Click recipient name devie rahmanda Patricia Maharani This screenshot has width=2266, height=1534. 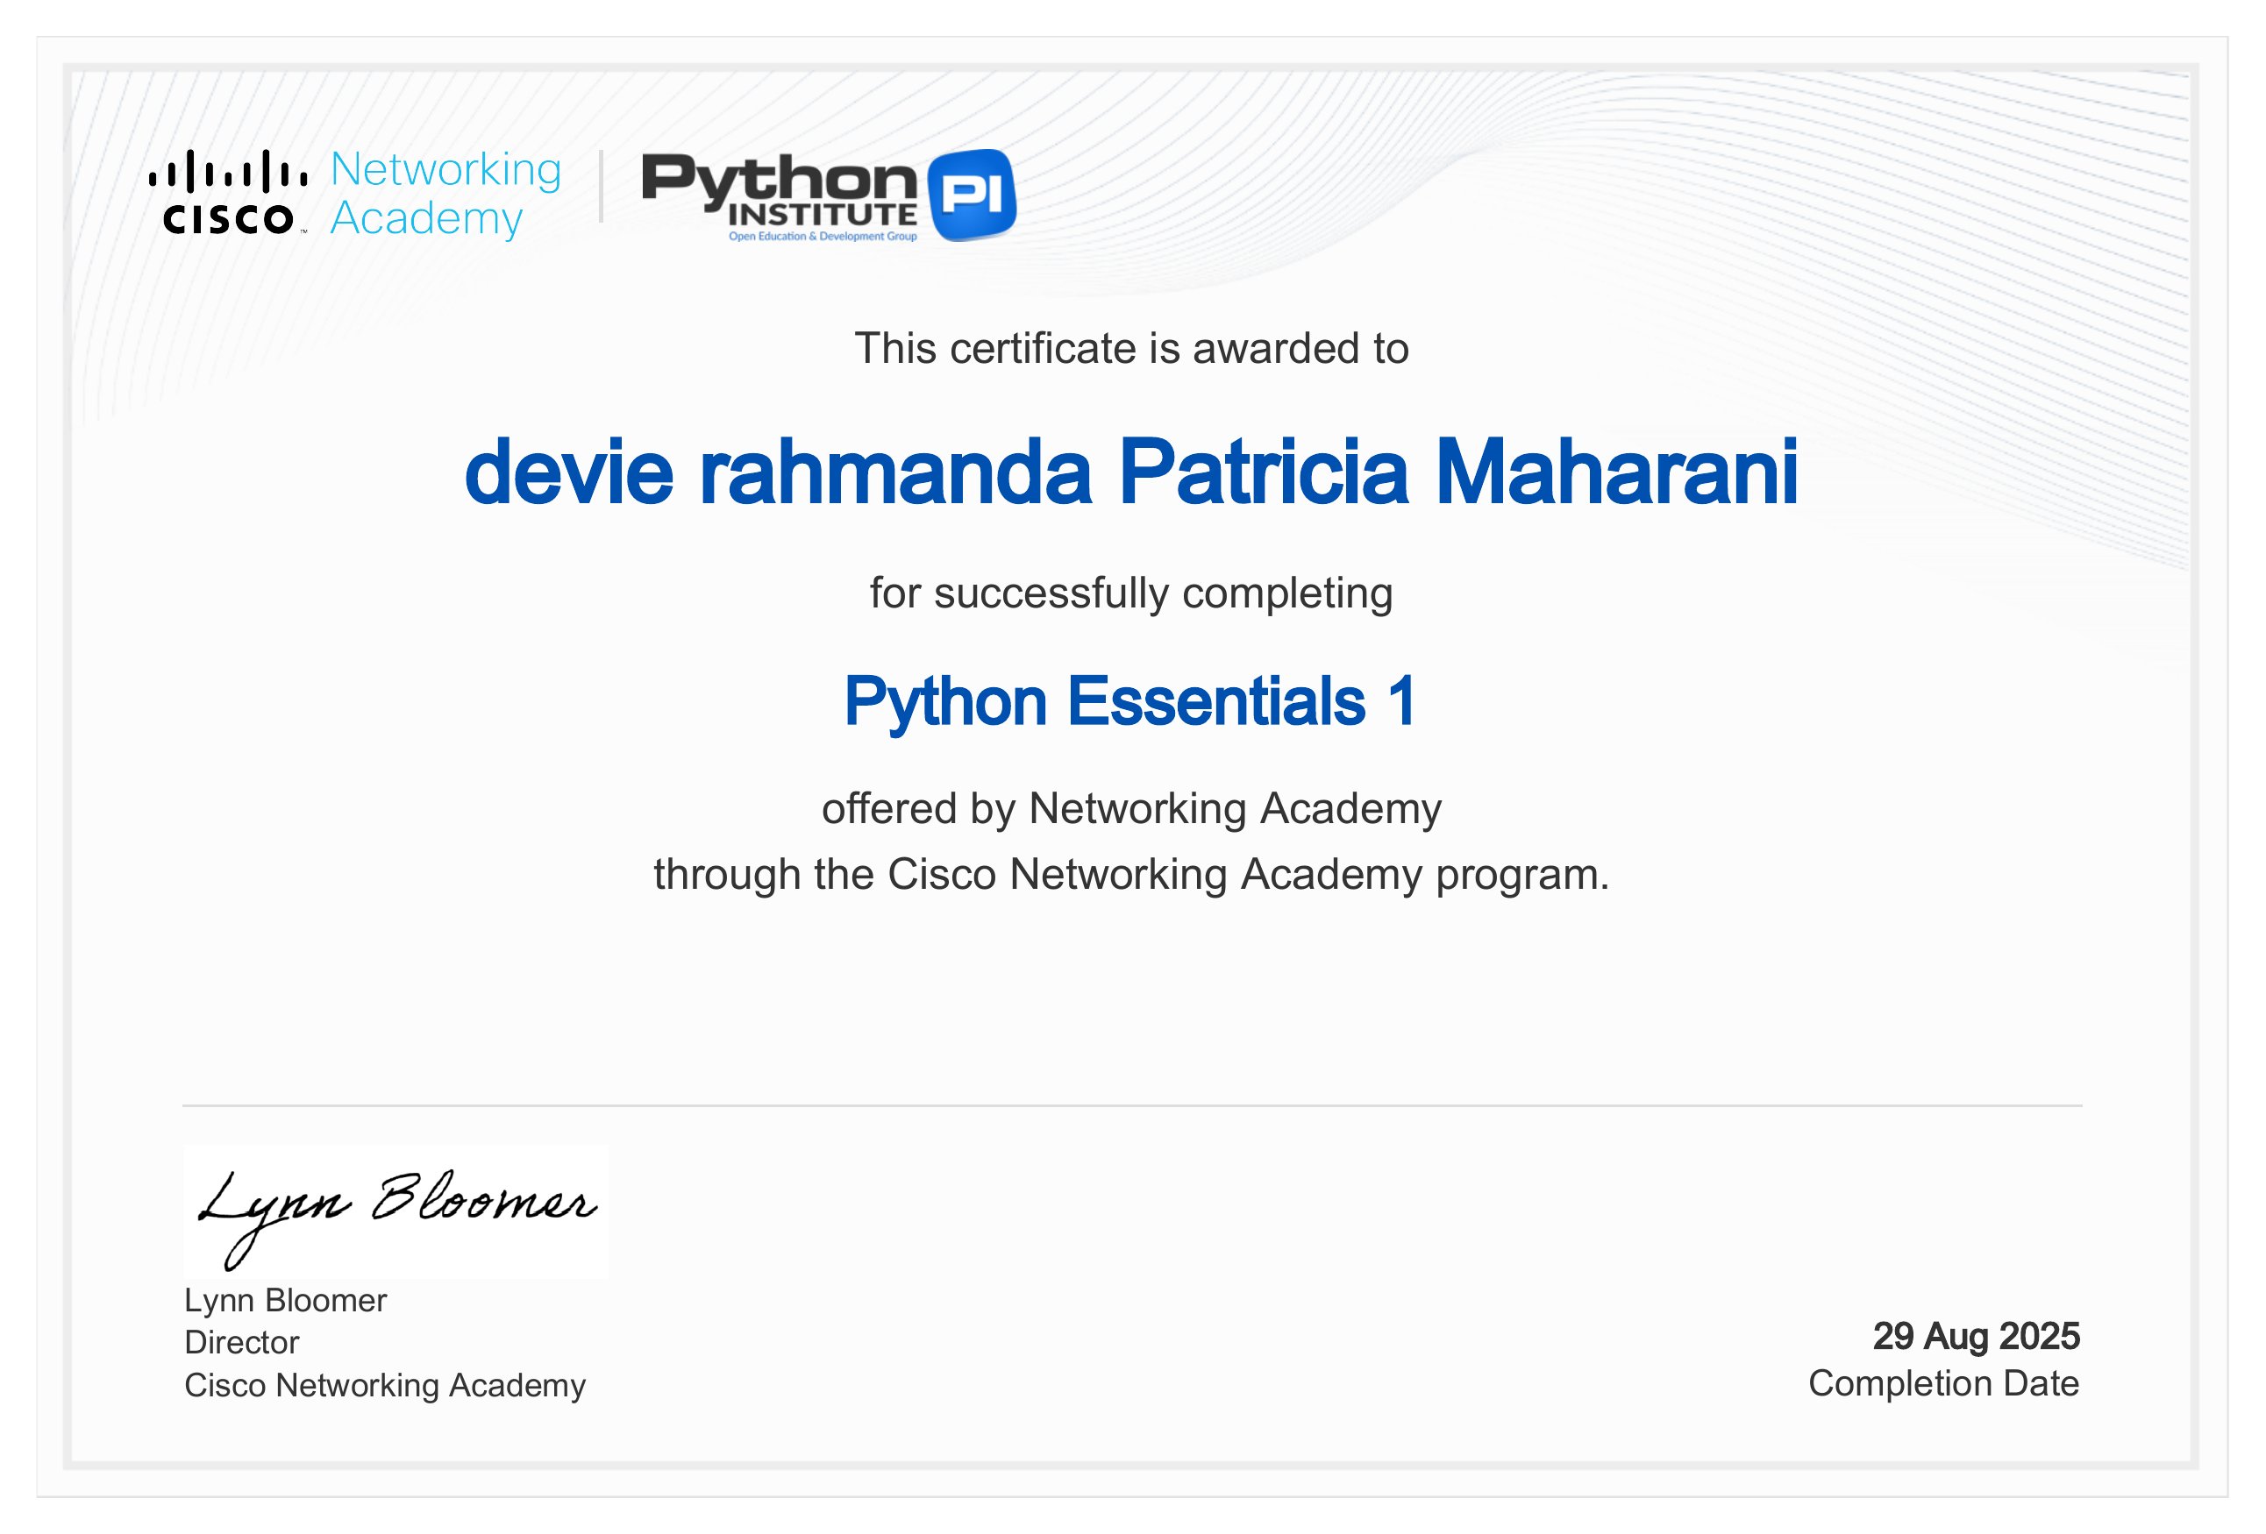pos(1131,472)
